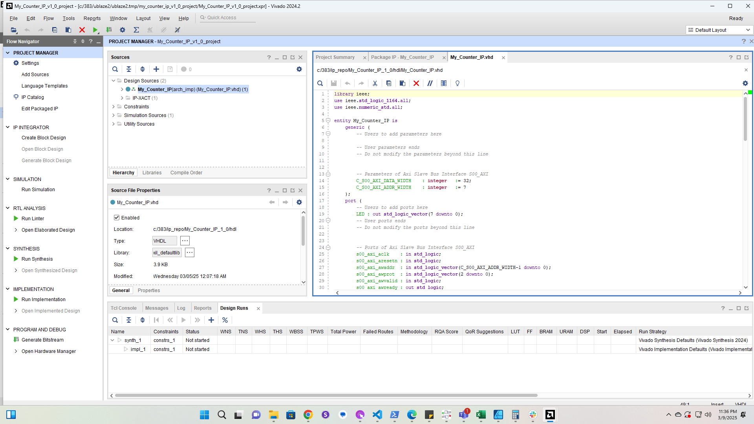Expand the IP-XACT tree node
This screenshot has height=424, width=754.
pyautogui.click(x=122, y=98)
